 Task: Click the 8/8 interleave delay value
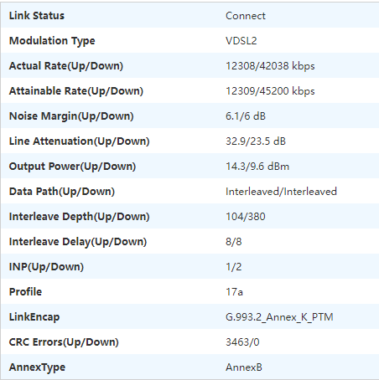[x=233, y=242]
